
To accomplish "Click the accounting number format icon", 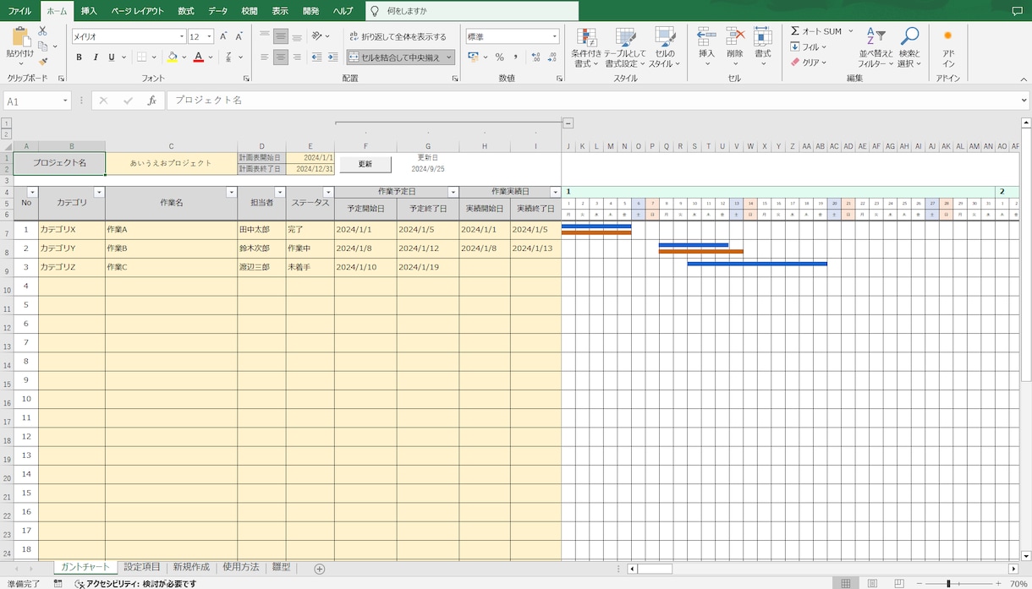I will (473, 57).
